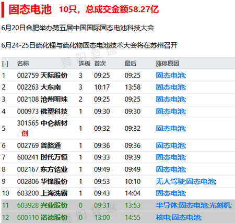Sort by the 首次 column header
235x223 pixels.
[x=100, y=64]
